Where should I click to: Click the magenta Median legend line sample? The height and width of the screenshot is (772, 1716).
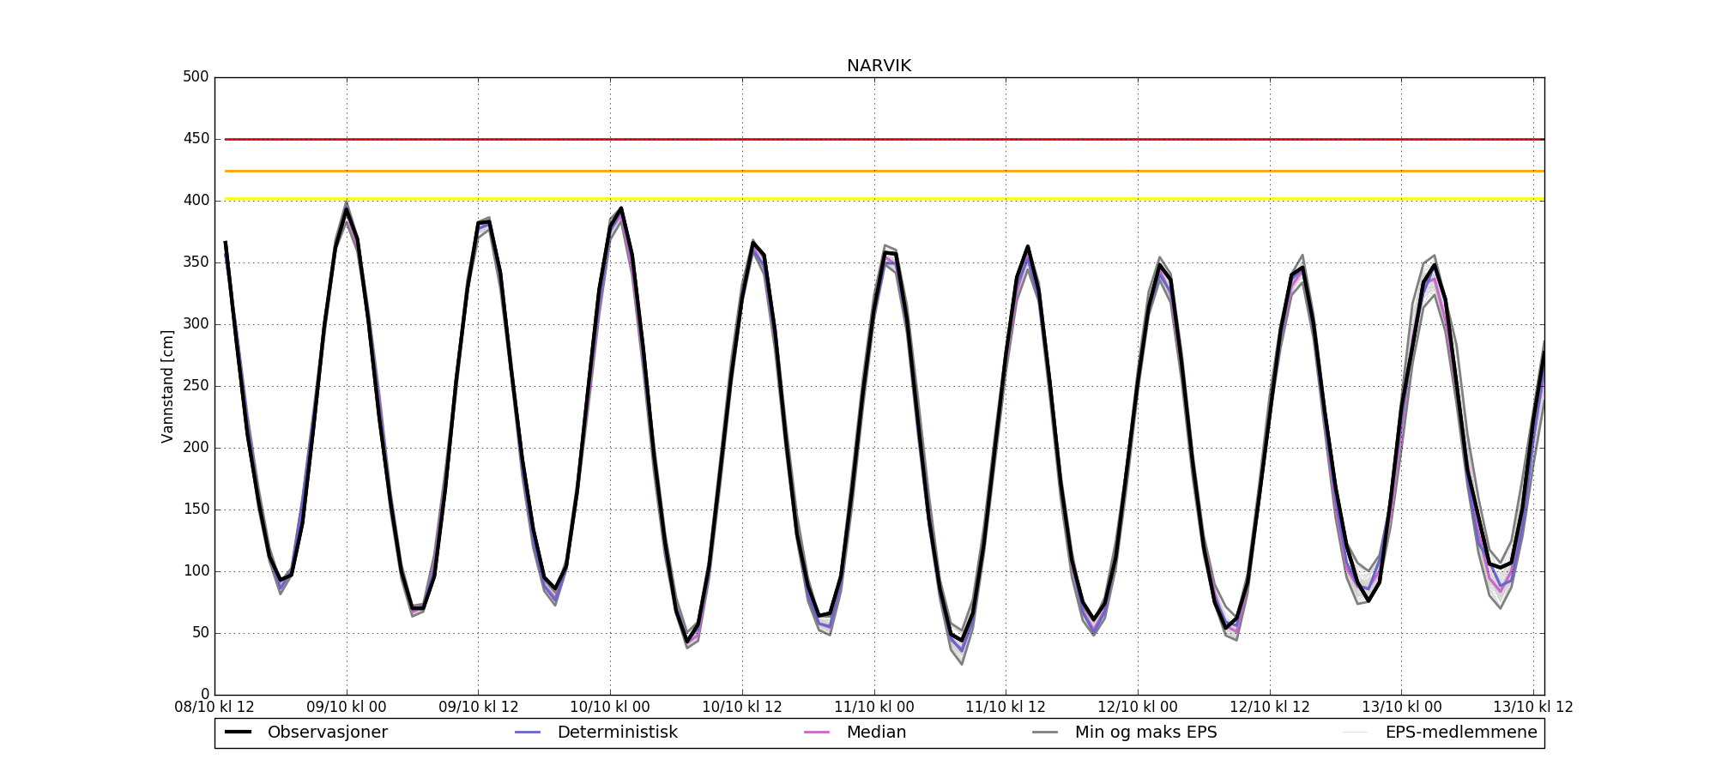[x=816, y=733]
